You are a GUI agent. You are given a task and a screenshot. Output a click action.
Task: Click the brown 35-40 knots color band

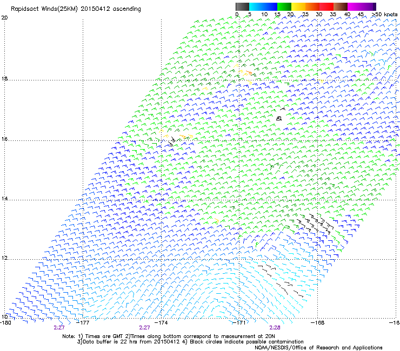pos(341,6)
